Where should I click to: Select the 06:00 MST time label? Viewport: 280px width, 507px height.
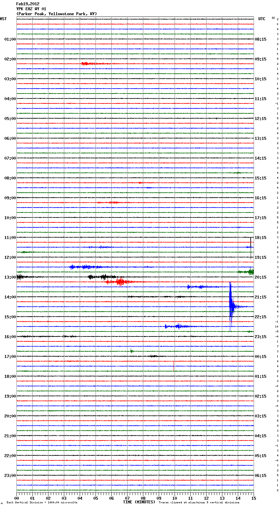tap(10, 138)
